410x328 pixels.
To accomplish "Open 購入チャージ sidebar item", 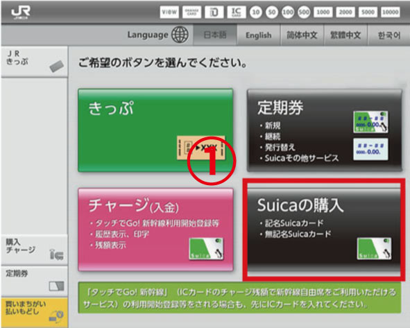I will 34,250.
